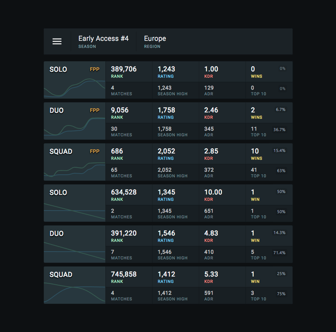Select the SOLO TPP mode label

coord(58,192)
